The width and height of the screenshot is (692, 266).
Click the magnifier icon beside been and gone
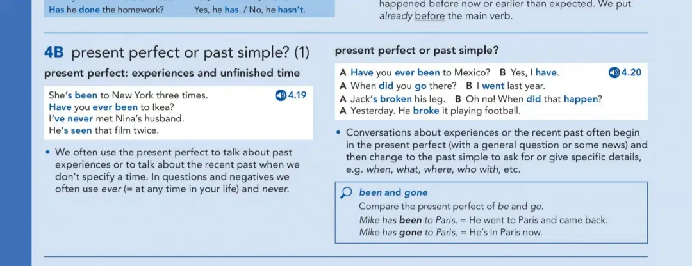(x=347, y=193)
